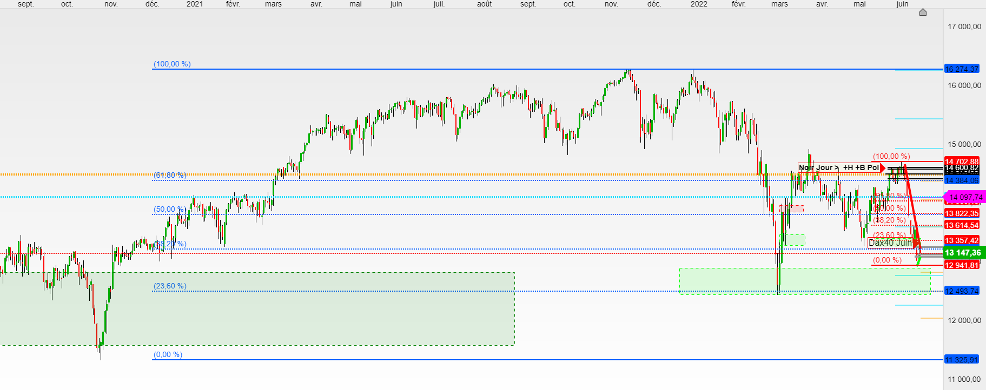Image resolution: width=986 pixels, height=390 pixels.
Task: Click the blue (0,00 %) Fibonacci label
Action: point(168,354)
